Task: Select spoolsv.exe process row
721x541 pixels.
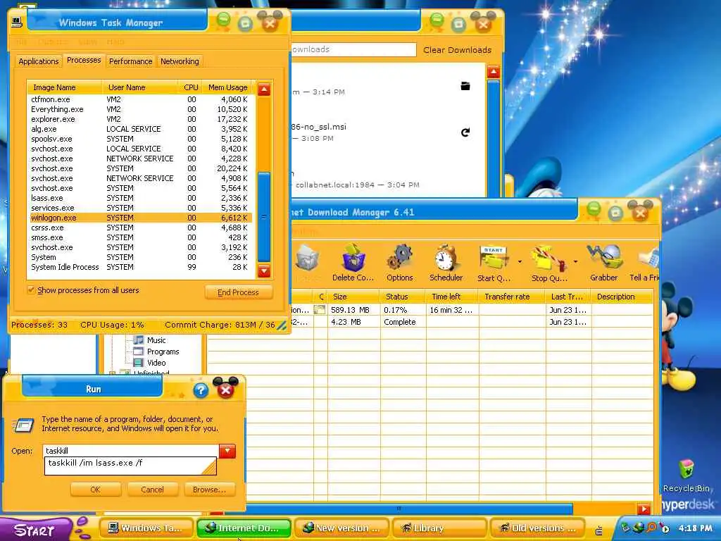Action: click(140, 139)
